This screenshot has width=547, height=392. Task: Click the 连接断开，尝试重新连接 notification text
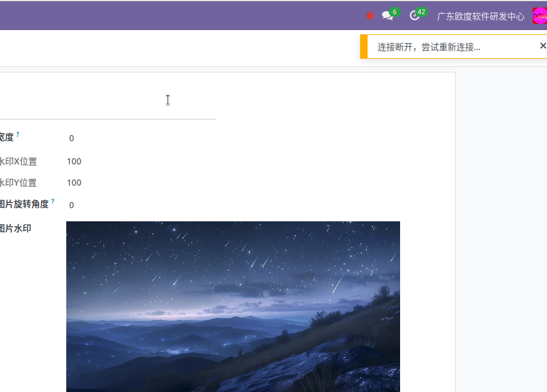[x=429, y=47]
